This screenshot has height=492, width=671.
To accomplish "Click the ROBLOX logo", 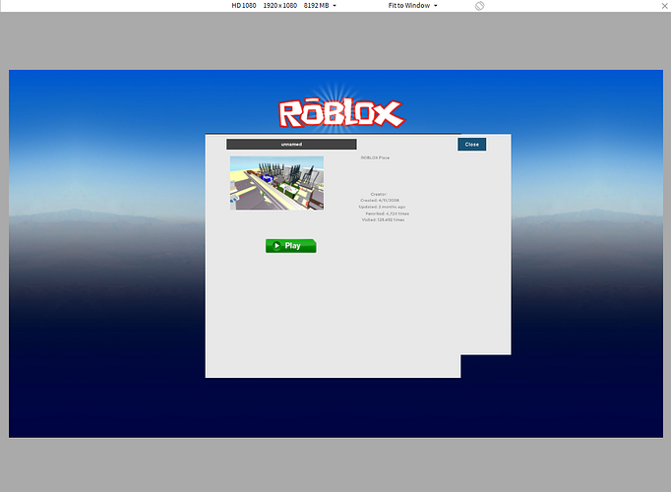I will pyautogui.click(x=341, y=113).
